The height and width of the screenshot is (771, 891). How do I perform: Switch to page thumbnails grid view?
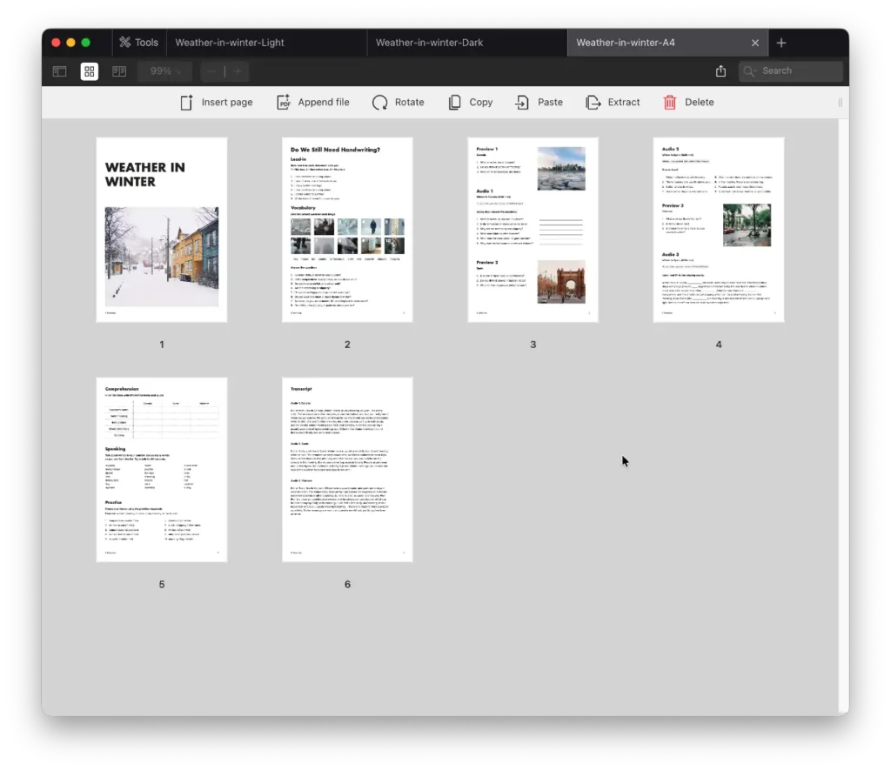click(x=90, y=71)
